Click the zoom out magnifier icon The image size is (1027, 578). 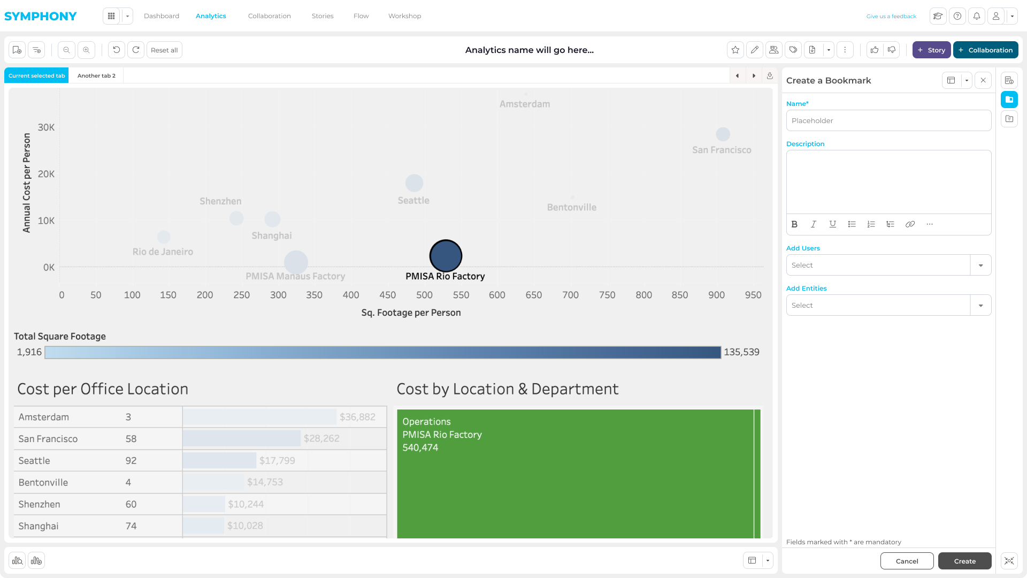(x=66, y=50)
